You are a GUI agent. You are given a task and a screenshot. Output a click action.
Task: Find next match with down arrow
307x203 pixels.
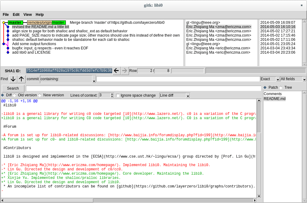pyautogui.click(x=13, y=79)
